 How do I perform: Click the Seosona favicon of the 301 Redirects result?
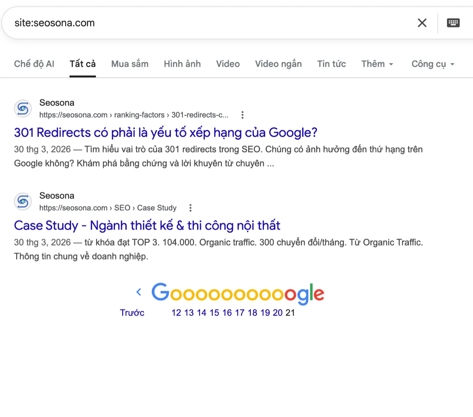click(x=23, y=108)
